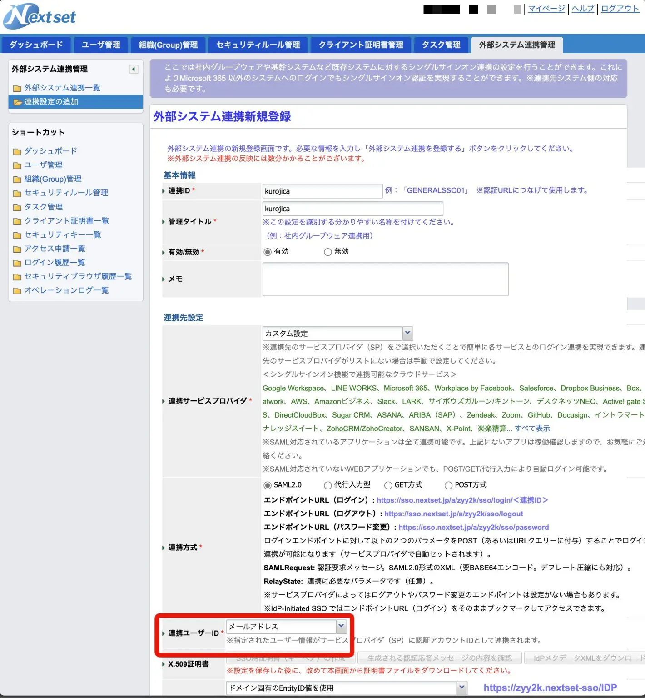Click folder icon beside セキュリティキー一覧

pyautogui.click(x=17, y=235)
